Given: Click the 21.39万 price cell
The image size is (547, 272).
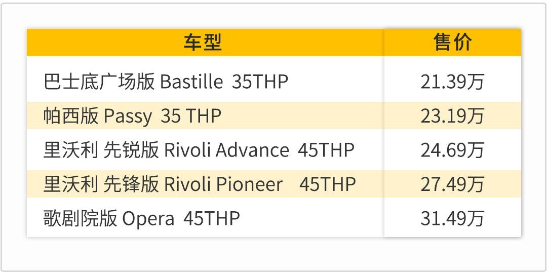Looking at the screenshot, I should (452, 82).
